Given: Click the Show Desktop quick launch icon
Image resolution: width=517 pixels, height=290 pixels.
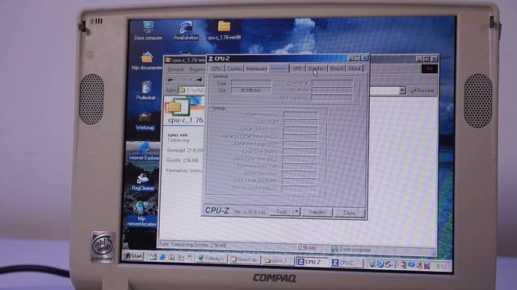Looking at the screenshot, I should (153, 258).
